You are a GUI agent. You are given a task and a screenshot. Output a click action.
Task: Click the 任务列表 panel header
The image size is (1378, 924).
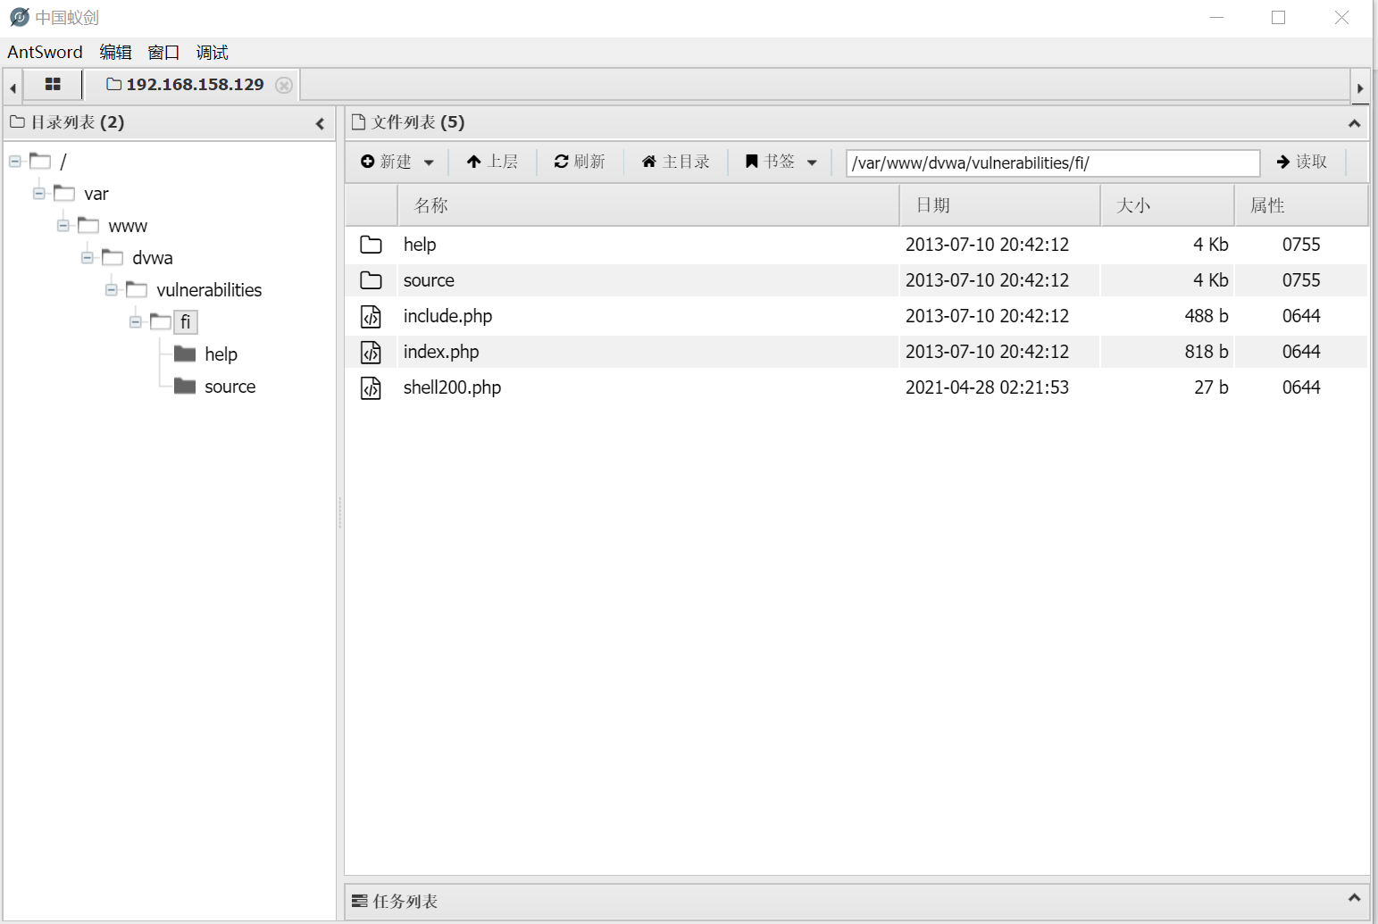pos(856,901)
